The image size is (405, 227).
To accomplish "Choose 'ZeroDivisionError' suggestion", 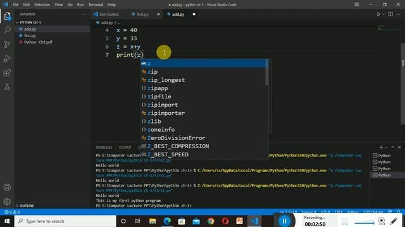I will [x=203, y=137].
